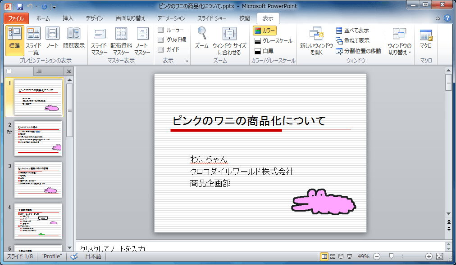The height and width of the screenshot is (265, 456).
Task: Close the slide thumbnail pane
Action: (69, 71)
